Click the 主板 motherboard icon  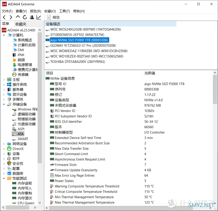(9, 80)
